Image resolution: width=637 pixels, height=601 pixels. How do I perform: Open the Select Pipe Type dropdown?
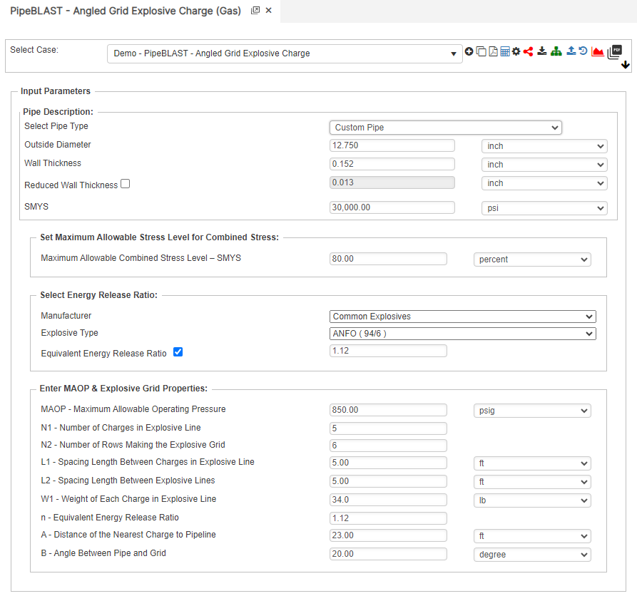tap(446, 128)
